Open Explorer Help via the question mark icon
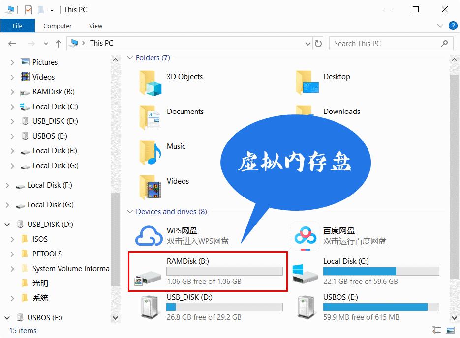Viewport: 460px width, 338px height. pyautogui.click(x=453, y=26)
